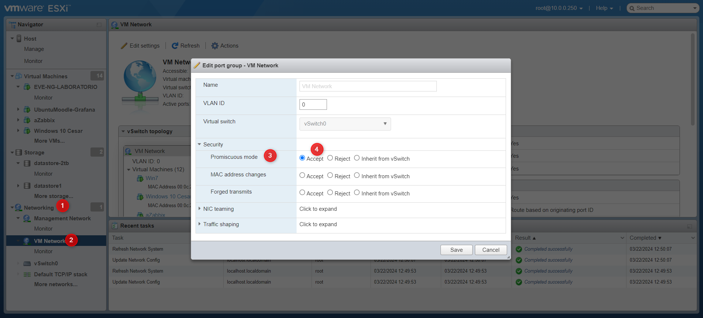
Task: Collapse the Security section
Action: (200, 144)
